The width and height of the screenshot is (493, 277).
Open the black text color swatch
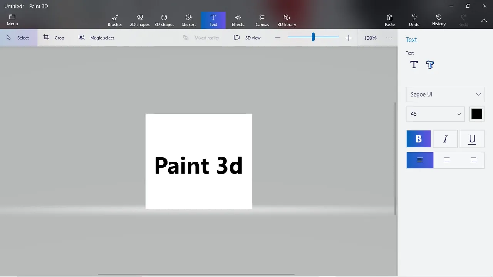point(476,114)
